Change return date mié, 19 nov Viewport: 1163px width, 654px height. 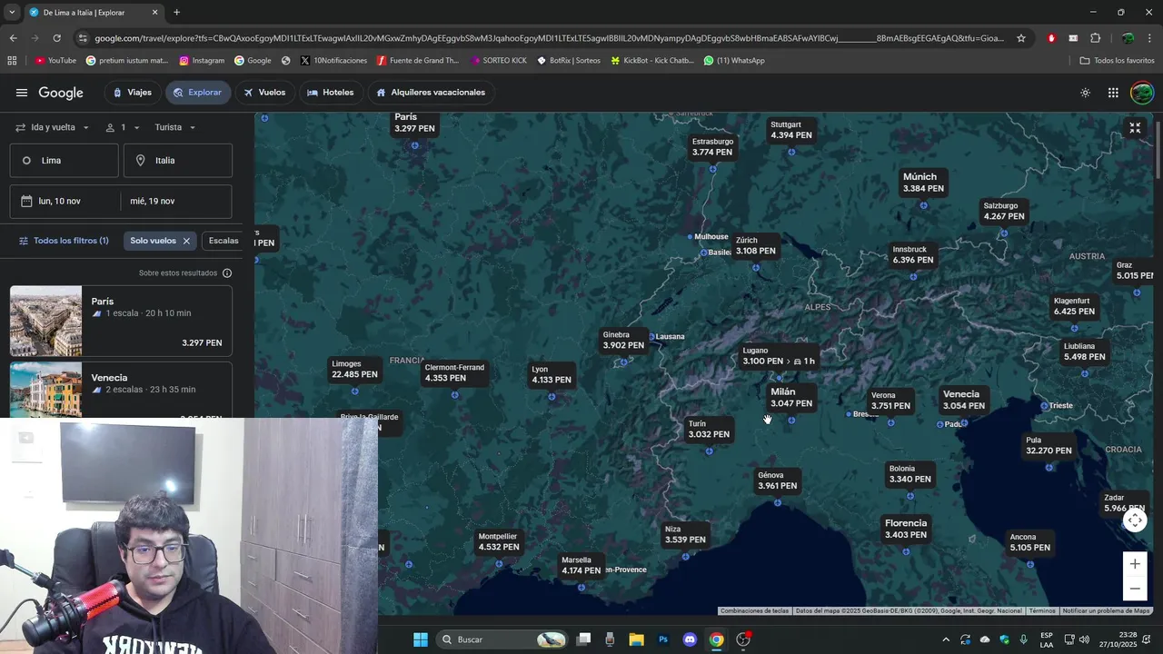tap(176, 202)
